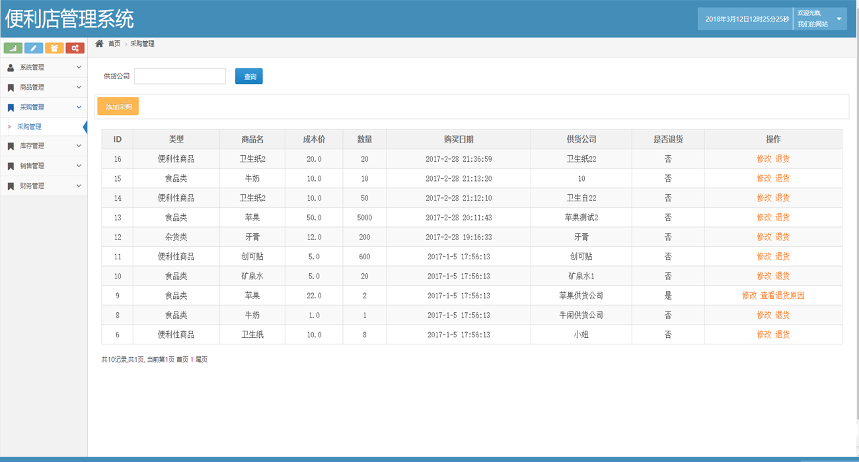Click the 成本价 column header

coord(314,139)
